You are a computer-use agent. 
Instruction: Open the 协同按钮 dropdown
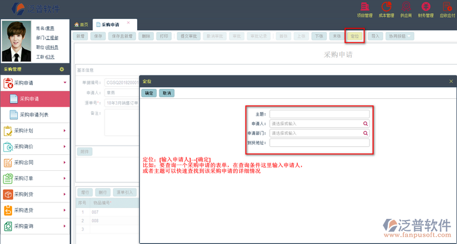coord(399,36)
